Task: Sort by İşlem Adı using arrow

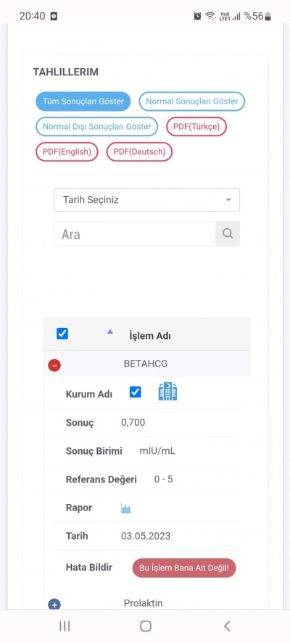Action: click(109, 332)
